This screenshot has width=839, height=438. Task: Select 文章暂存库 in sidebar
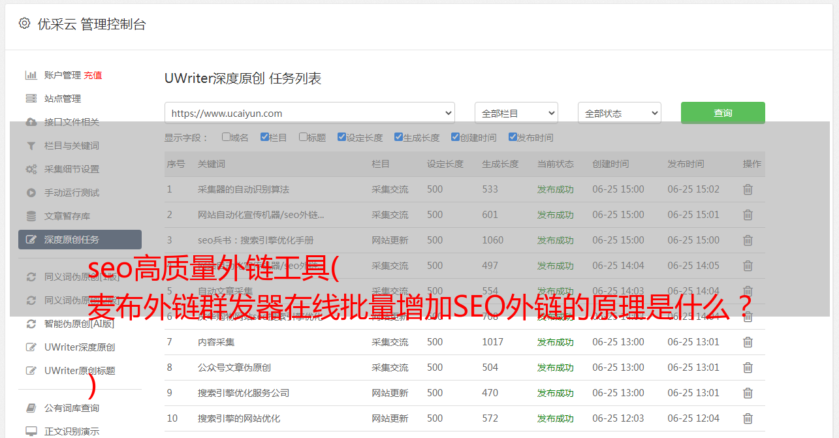point(67,216)
